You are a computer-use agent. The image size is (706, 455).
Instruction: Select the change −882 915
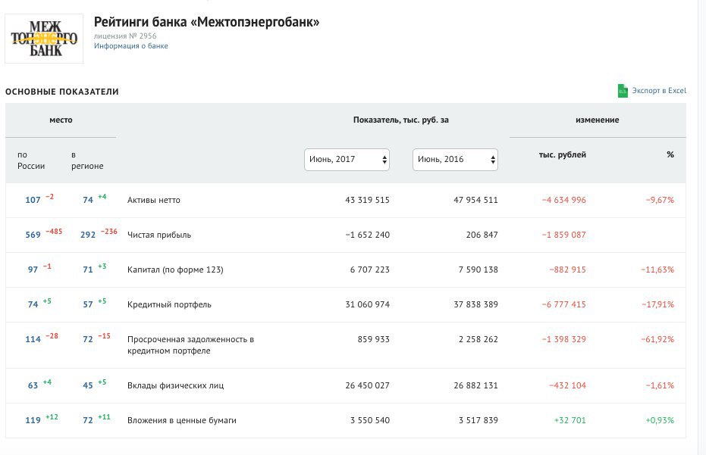[x=567, y=270]
